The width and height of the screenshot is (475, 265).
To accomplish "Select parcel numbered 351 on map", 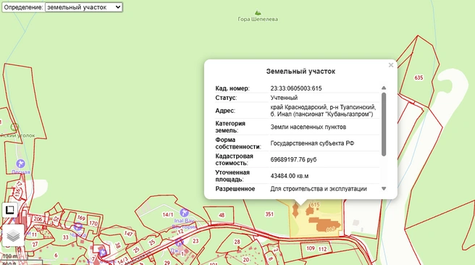I will click(x=269, y=214).
